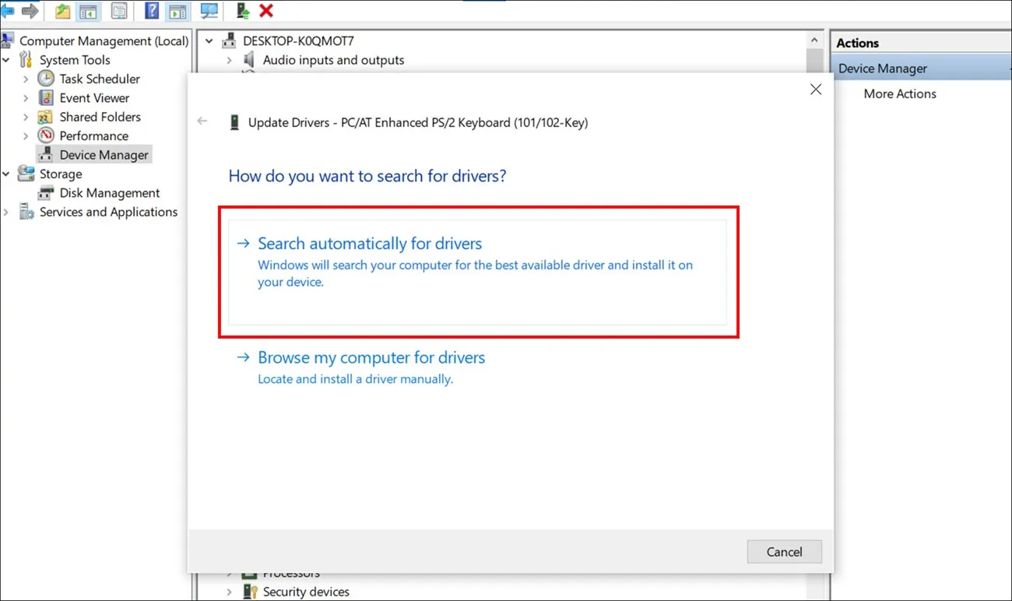Open More Actions in Actions pane
The width and height of the screenshot is (1012, 601).
899,93
